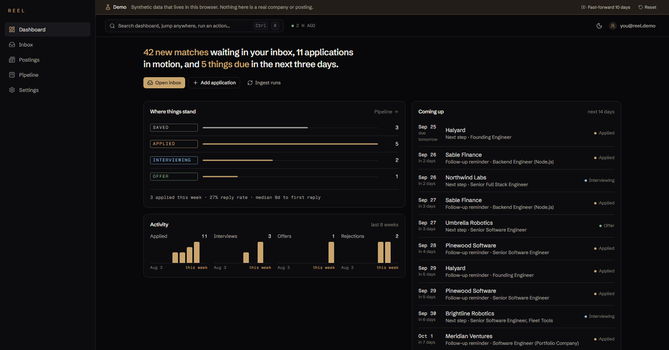Screen dimensions: 669x350
Task: Click the Reset button in the banner
Action: (647, 7)
